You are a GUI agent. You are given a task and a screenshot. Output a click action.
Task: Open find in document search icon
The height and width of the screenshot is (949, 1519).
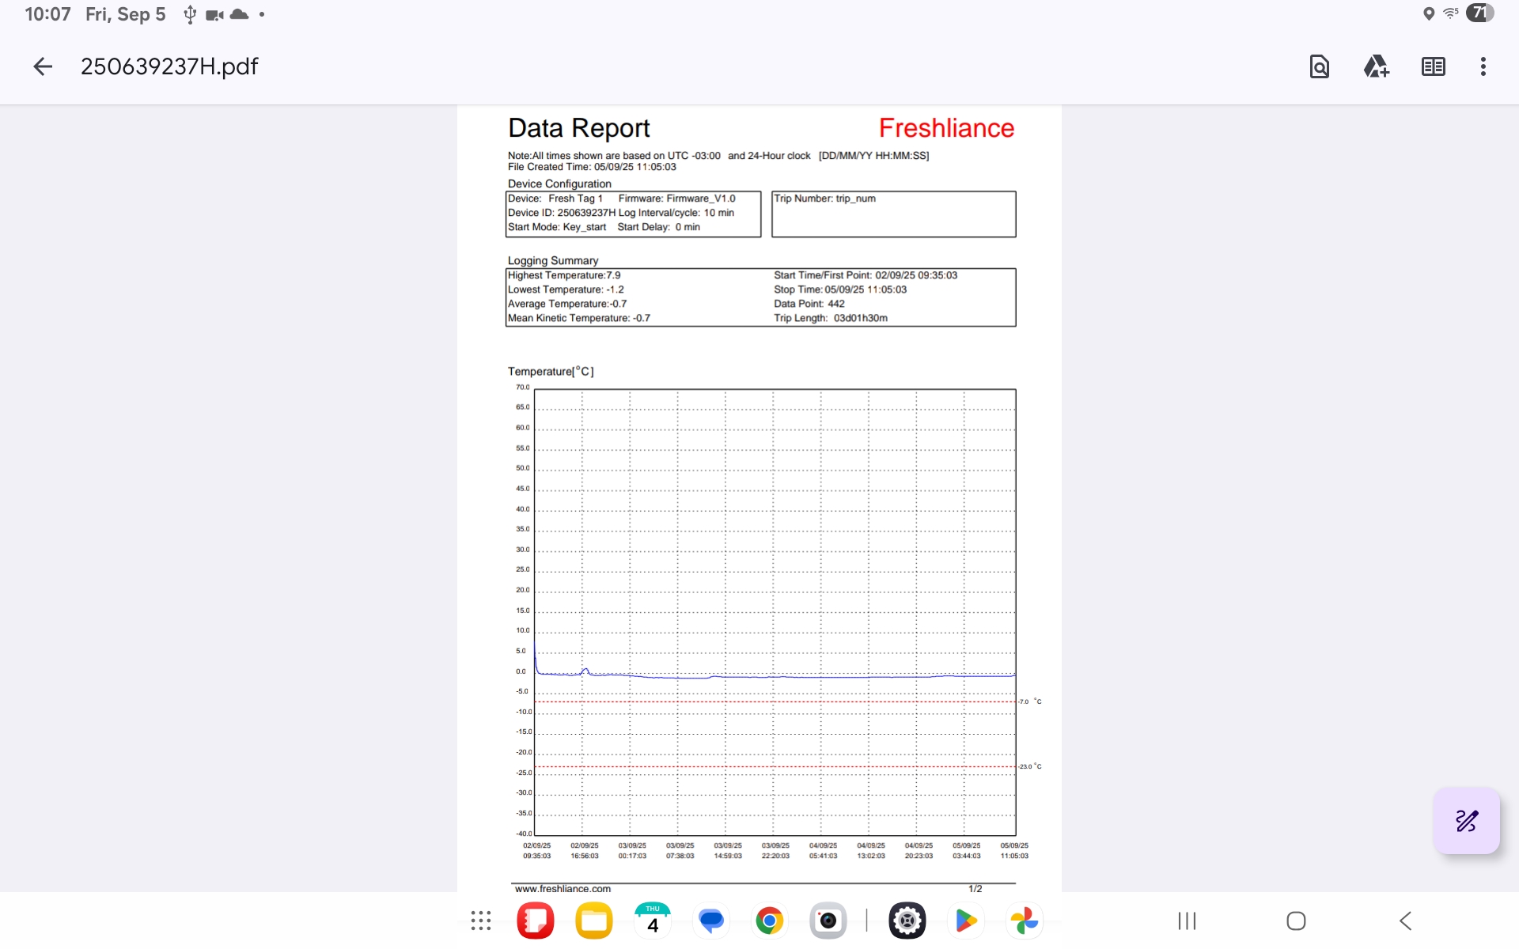1319,66
